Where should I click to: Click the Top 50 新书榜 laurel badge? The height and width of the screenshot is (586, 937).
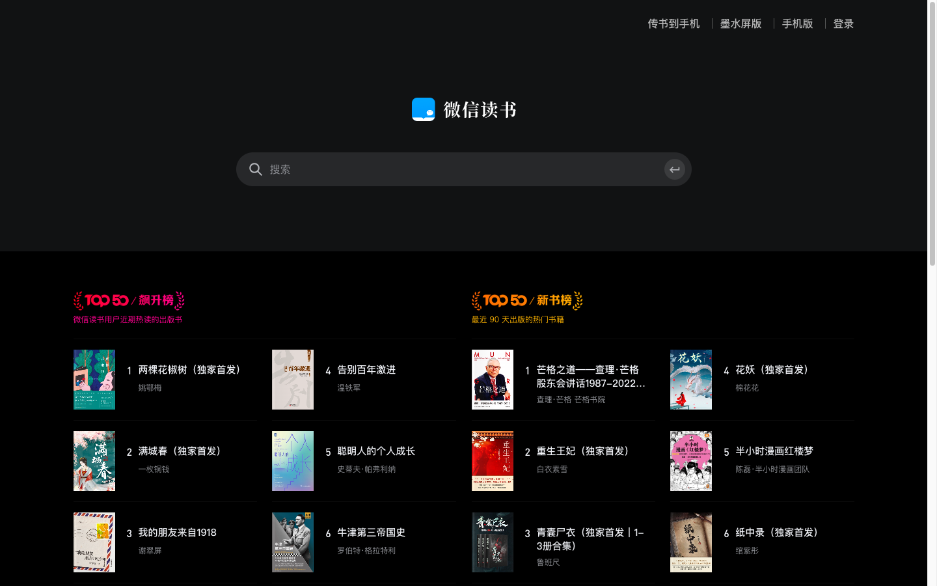tap(526, 300)
